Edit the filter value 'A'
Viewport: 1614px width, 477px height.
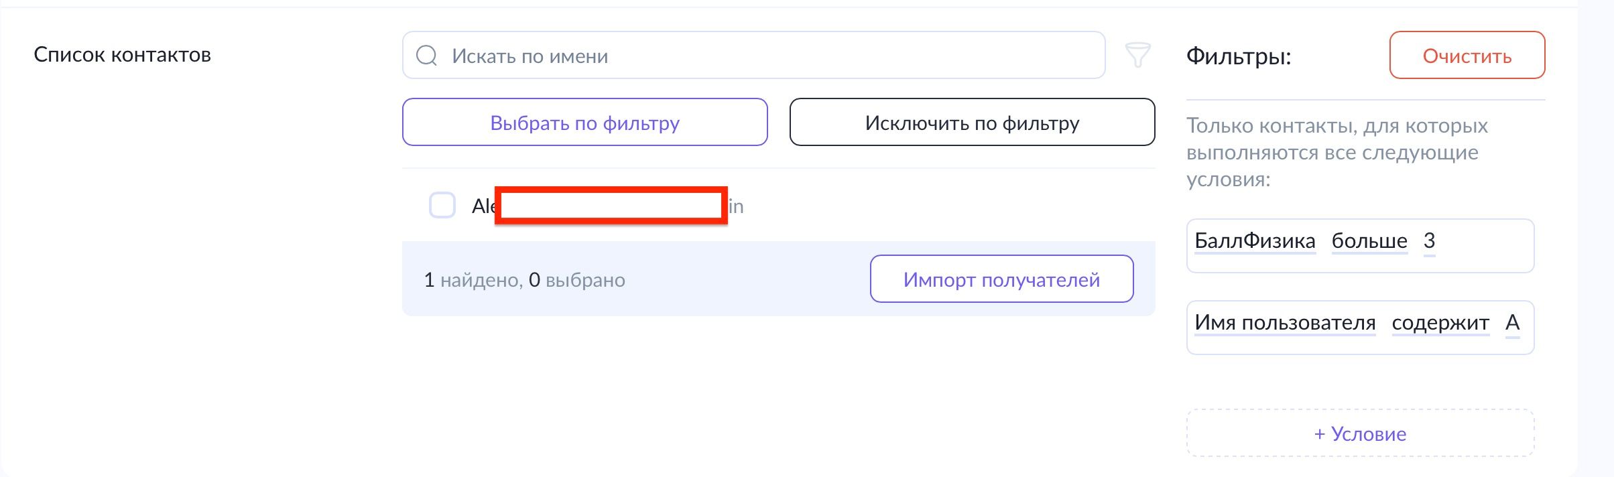tap(1512, 323)
